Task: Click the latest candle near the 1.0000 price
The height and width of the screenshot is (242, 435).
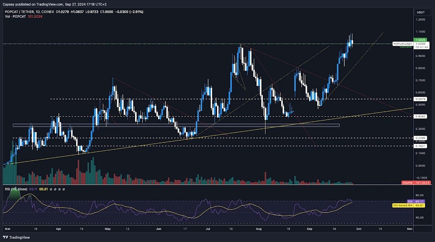Action: (352, 42)
